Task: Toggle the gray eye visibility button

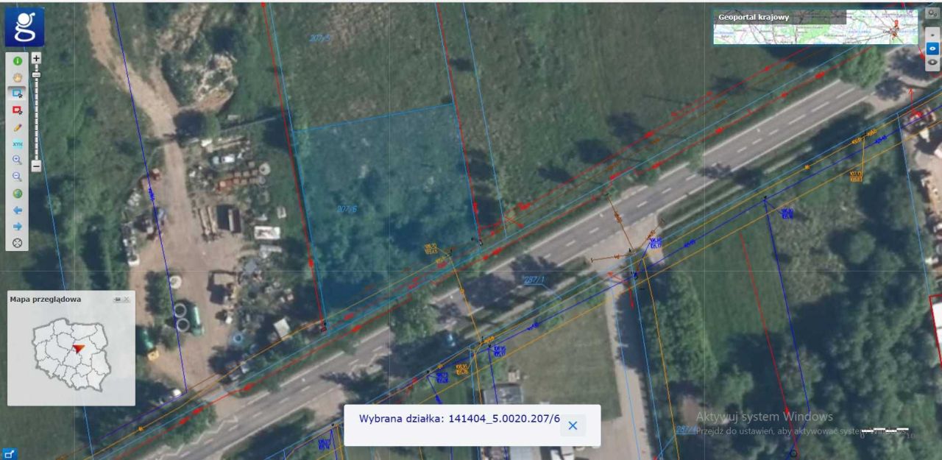Action: pyautogui.click(x=932, y=63)
